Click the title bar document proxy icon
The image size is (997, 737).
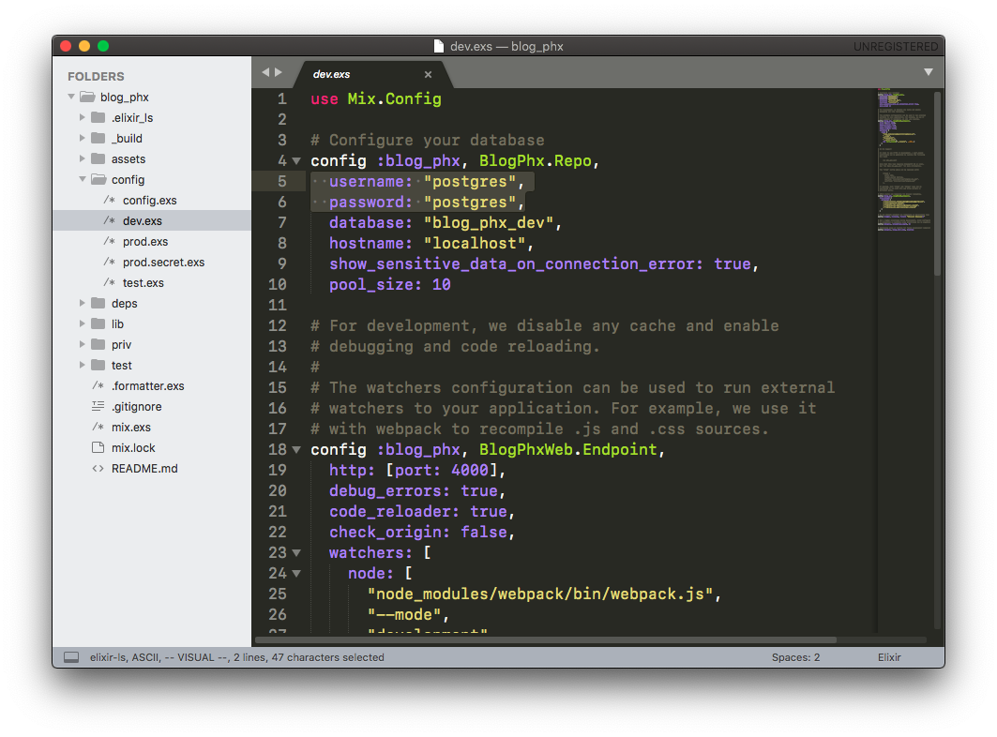point(438,46)
